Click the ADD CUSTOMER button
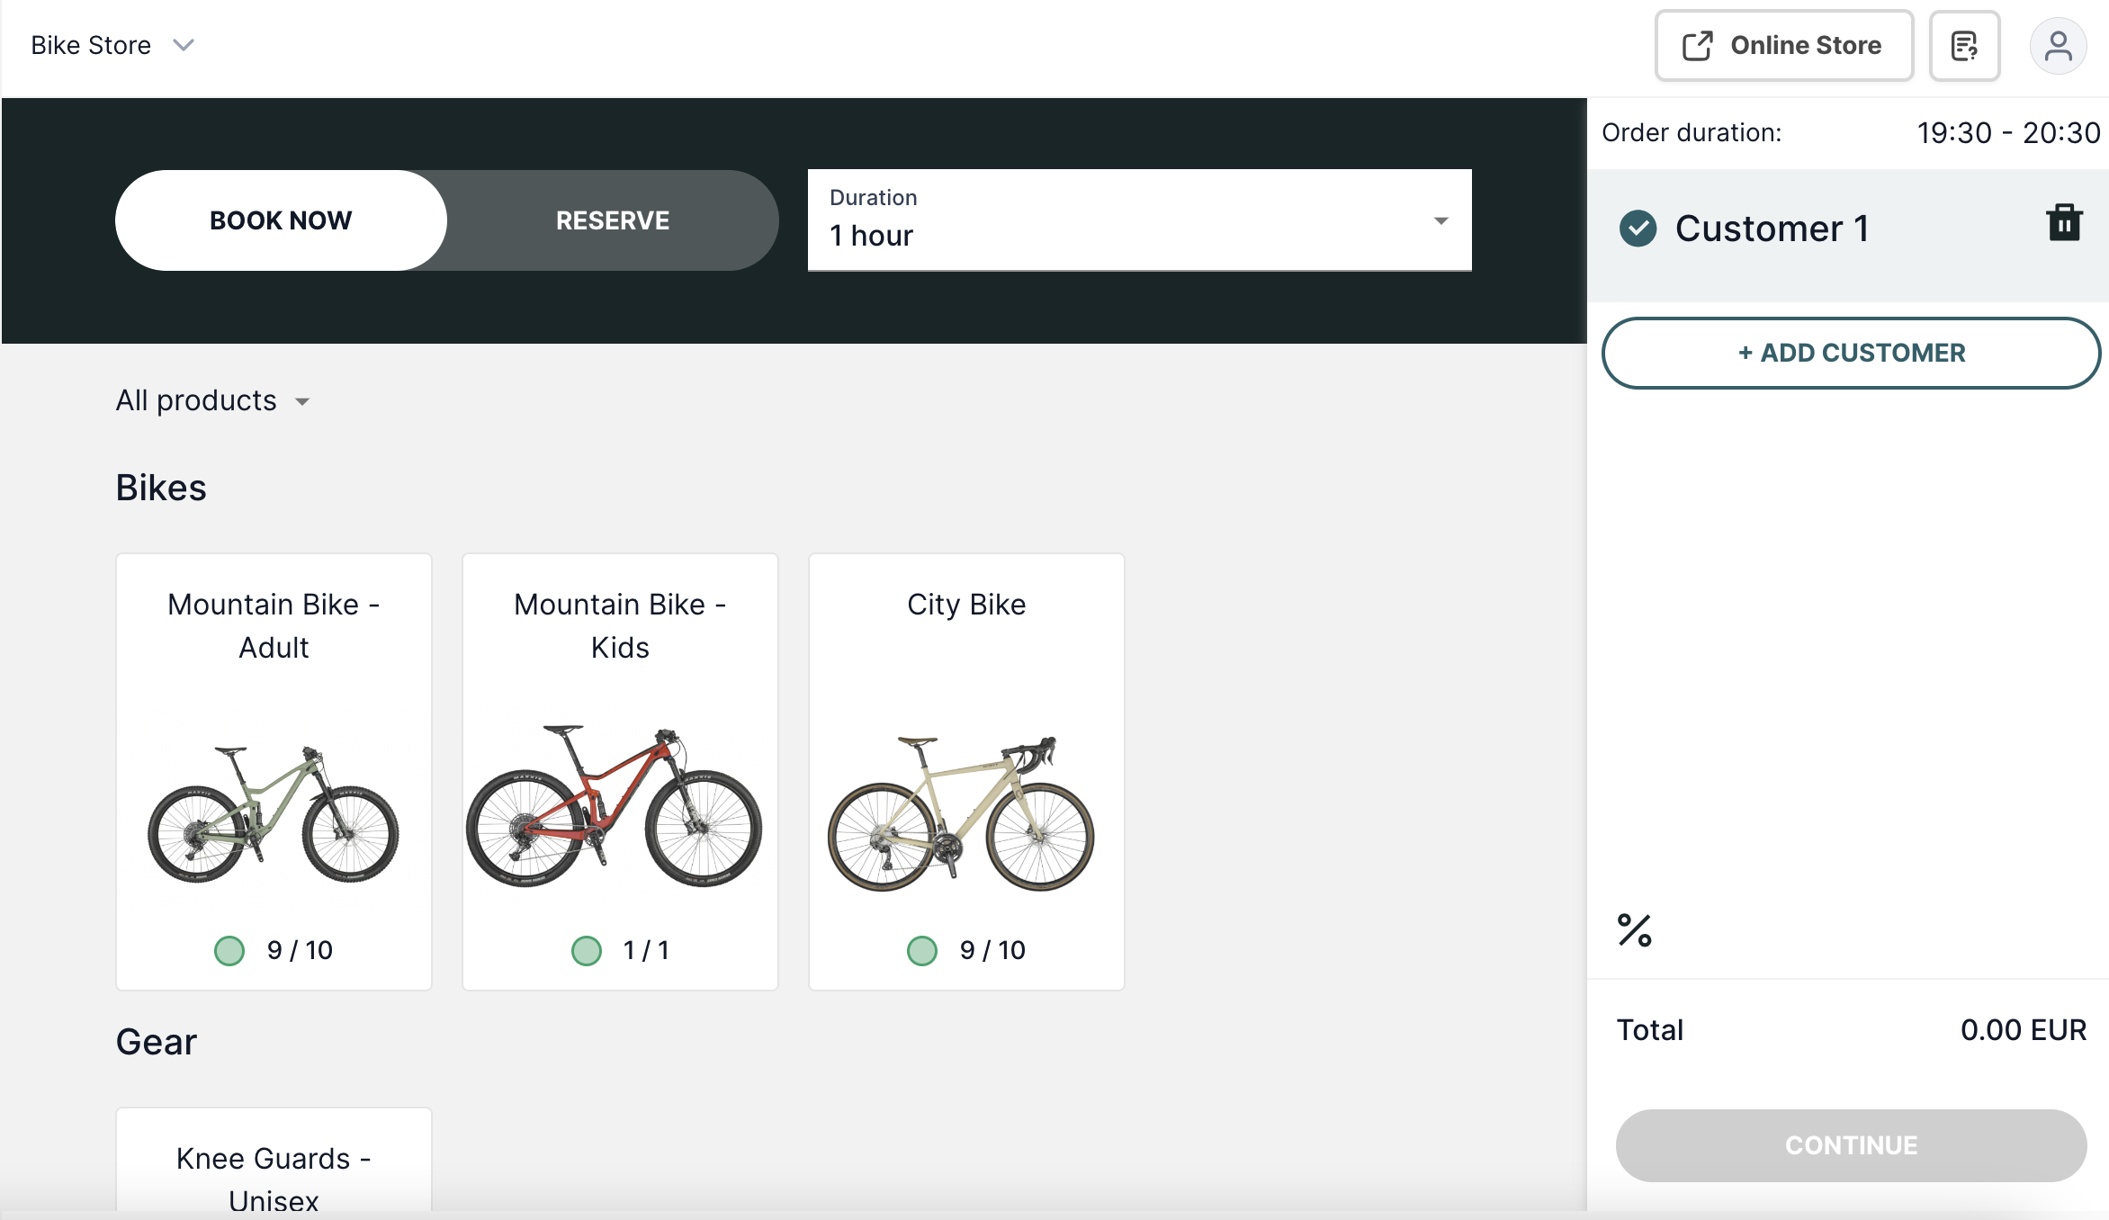The image size is (2109, 1220). point(1850,353)
